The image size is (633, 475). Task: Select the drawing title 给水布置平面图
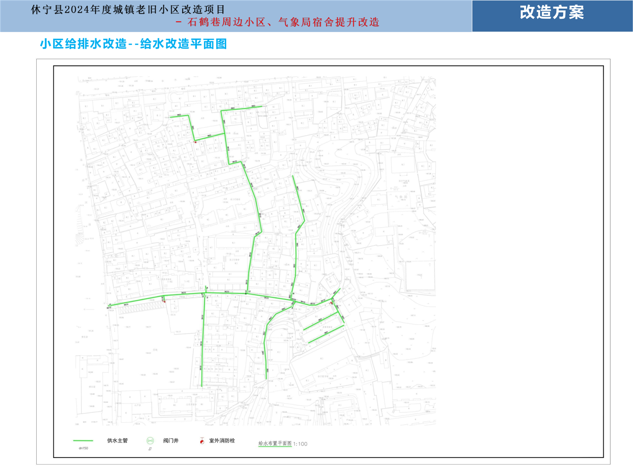click(x=275, y=443)
